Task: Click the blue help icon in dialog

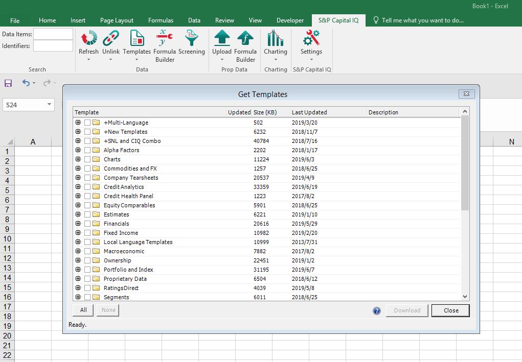Action: point(377,310)
